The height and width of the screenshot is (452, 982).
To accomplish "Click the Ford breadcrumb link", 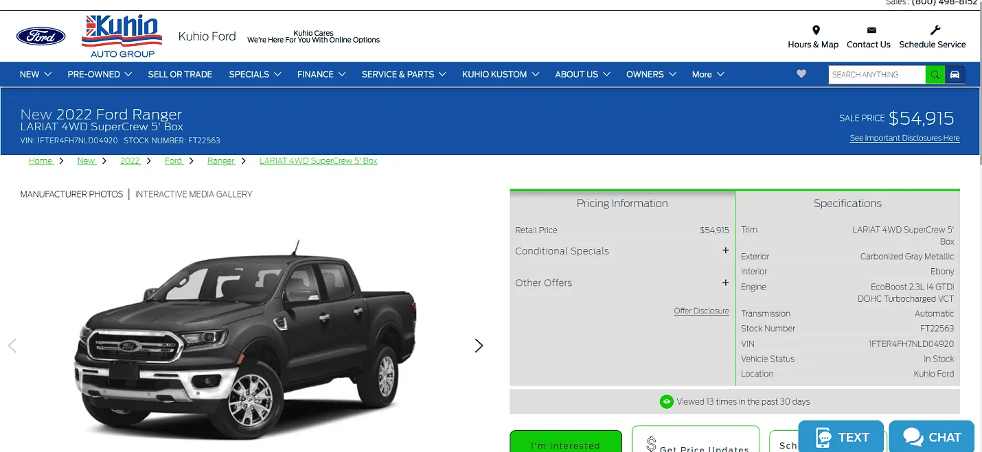I will click(x=174, y=160).
